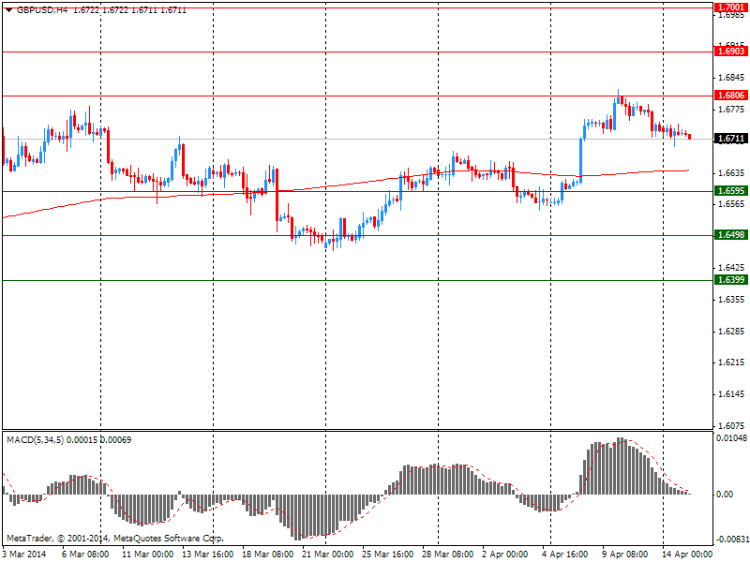Click the 9 Apr 08:00 time label
This screenshot has height=562, width=750.
point(625,555)
